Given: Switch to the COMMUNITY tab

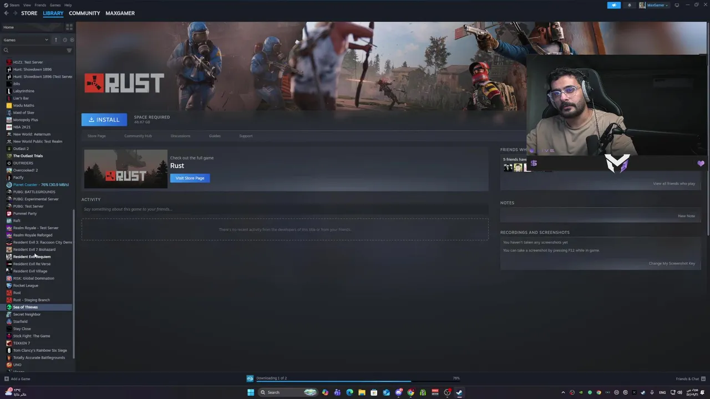Looking at the screenshot, I should tap(84, 13).
